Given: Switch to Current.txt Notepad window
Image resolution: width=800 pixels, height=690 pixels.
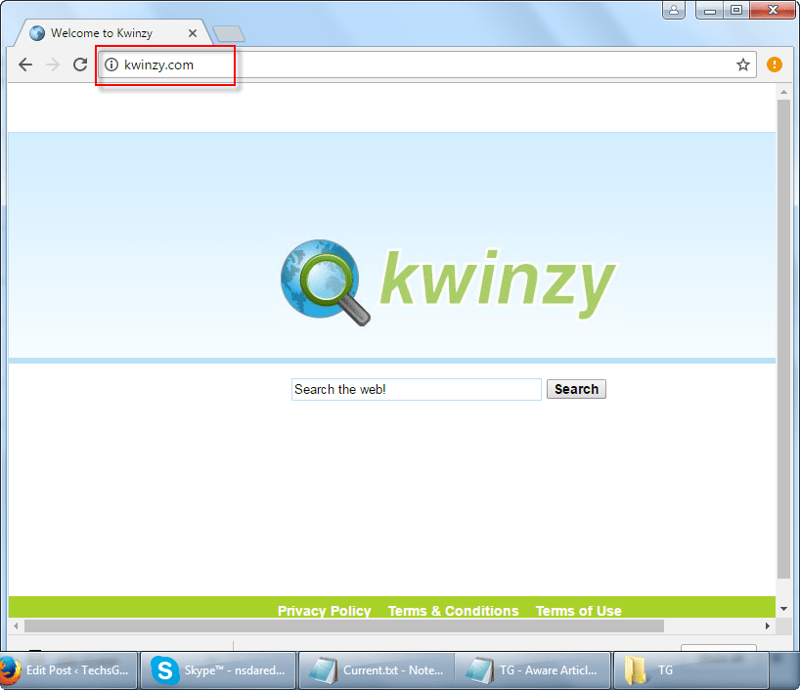Looking at the screenshot, I should 377,670.
